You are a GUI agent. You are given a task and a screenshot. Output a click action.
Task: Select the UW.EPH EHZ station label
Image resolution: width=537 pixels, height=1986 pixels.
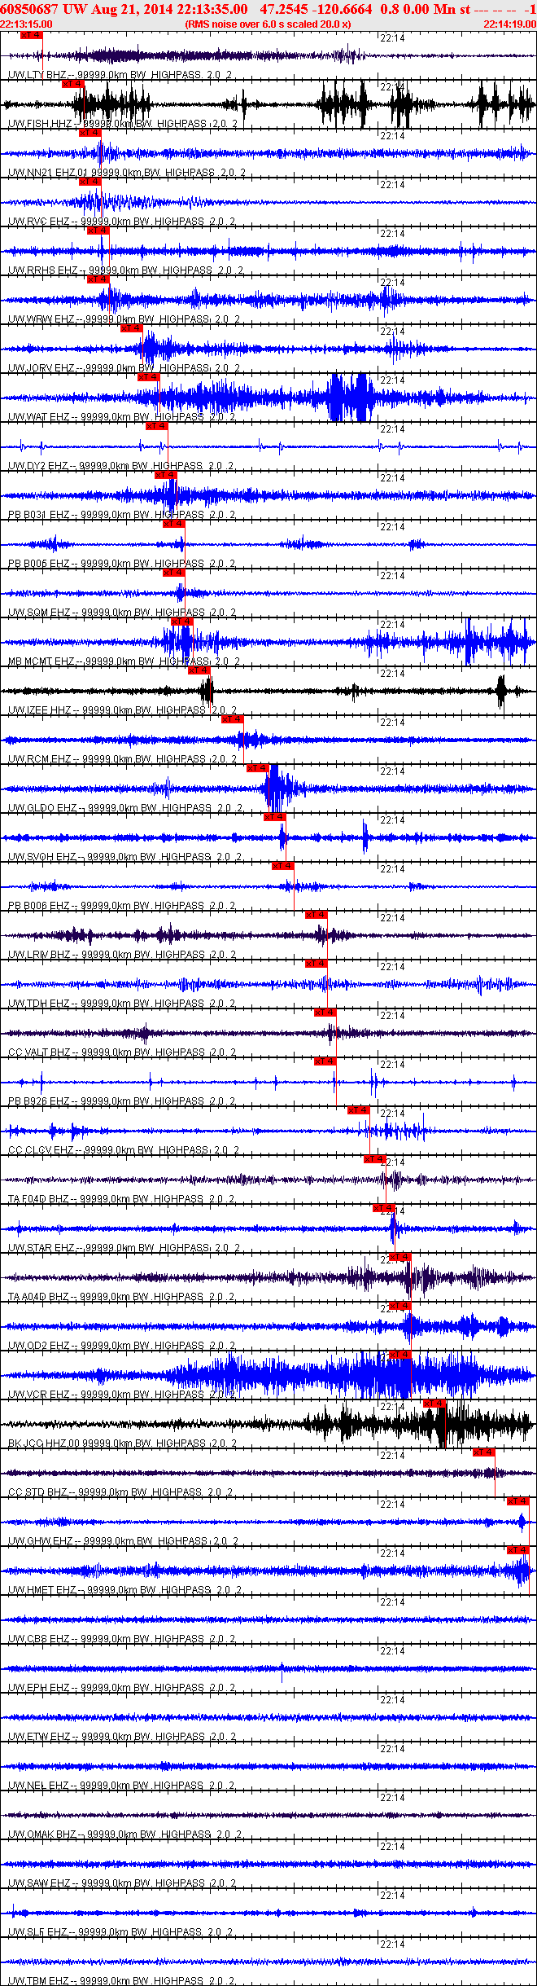[121, 1688]
